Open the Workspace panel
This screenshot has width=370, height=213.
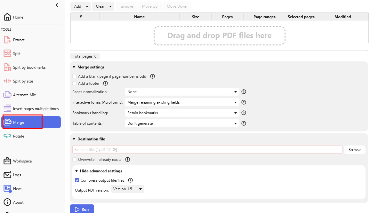tap(22, 161)
